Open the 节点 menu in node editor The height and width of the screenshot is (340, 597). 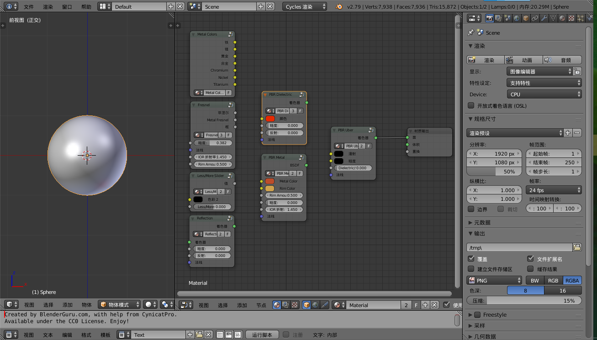(261, 305)
